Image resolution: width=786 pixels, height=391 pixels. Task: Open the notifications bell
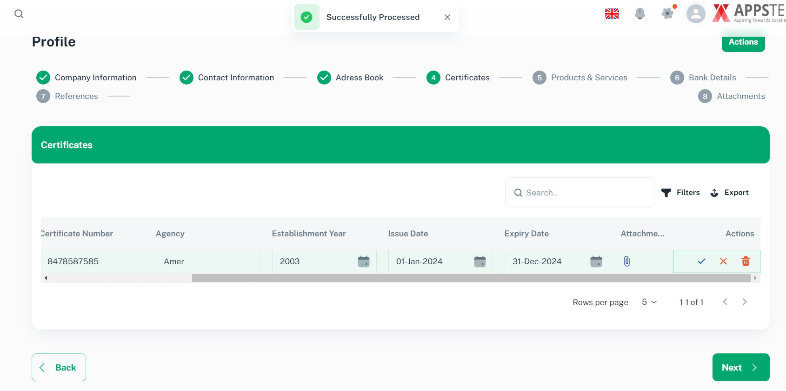(x=640, y=13)
